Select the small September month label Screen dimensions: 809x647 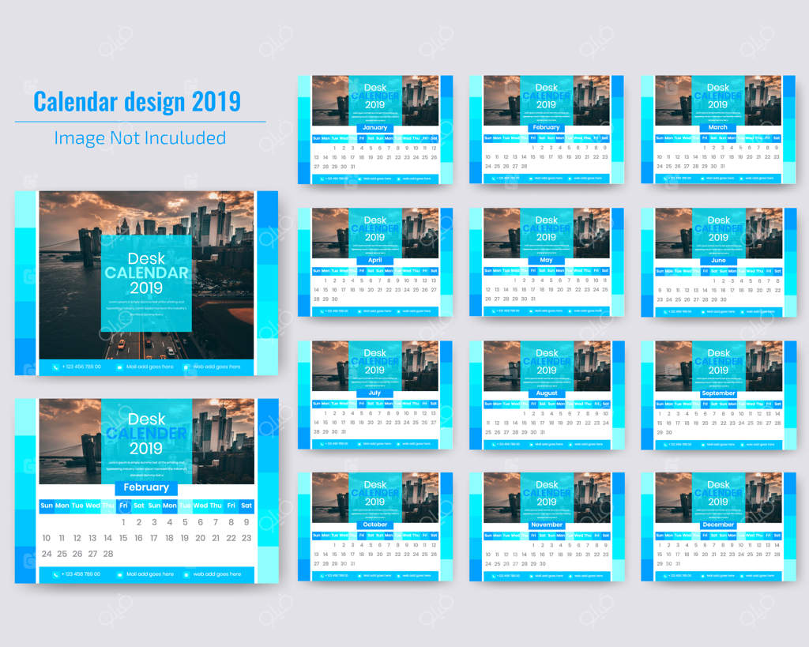pyautogui.click(x=718, y=393)
